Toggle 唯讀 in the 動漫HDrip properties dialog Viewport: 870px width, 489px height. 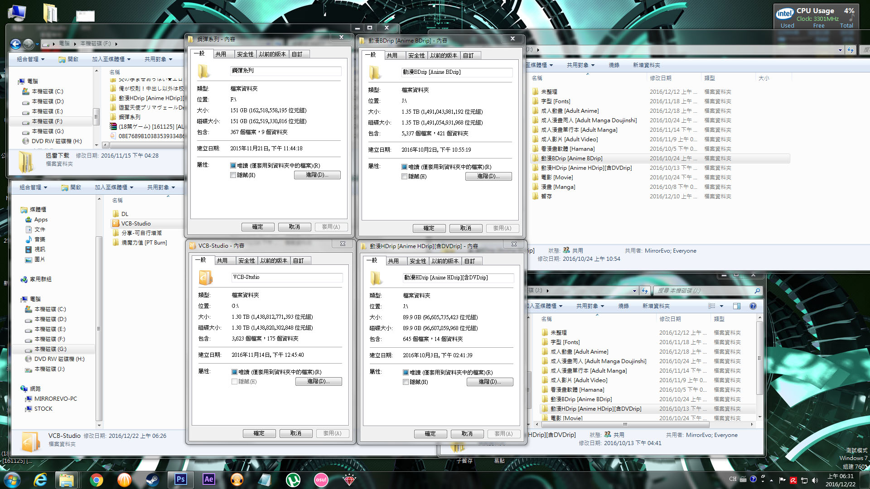[406, 373]
